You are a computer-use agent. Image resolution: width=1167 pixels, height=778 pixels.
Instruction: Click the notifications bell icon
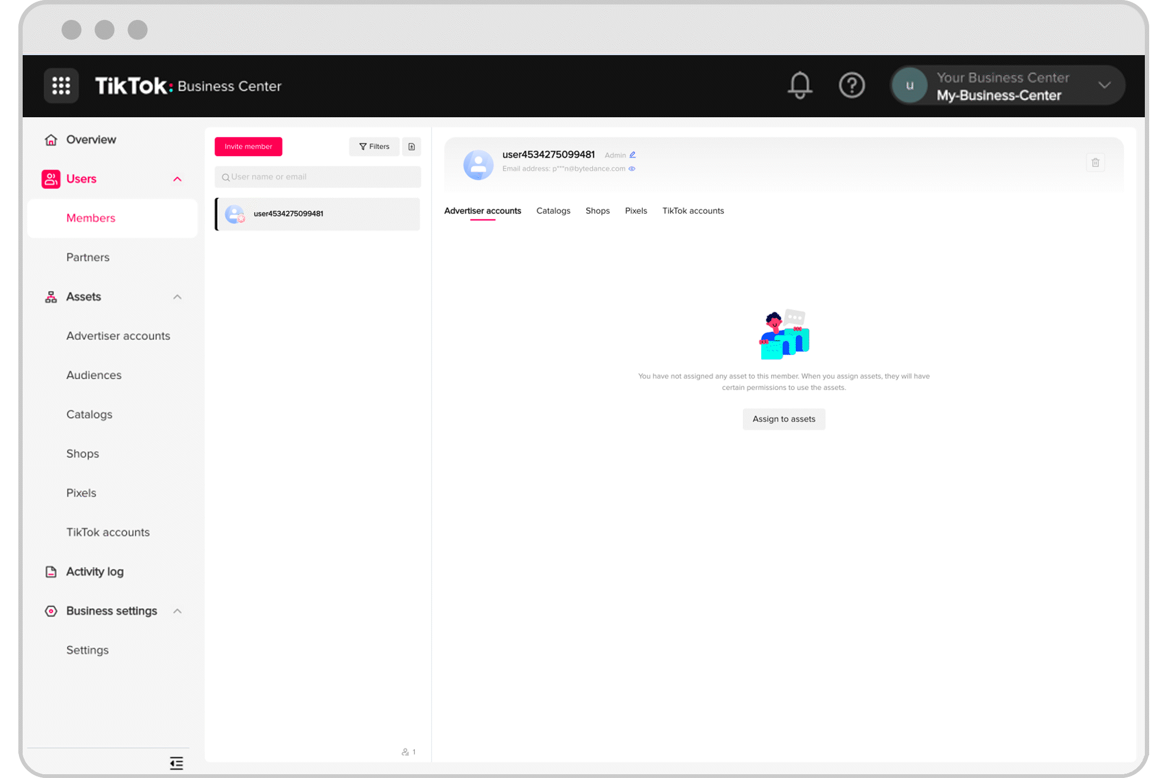pos(799,85)
